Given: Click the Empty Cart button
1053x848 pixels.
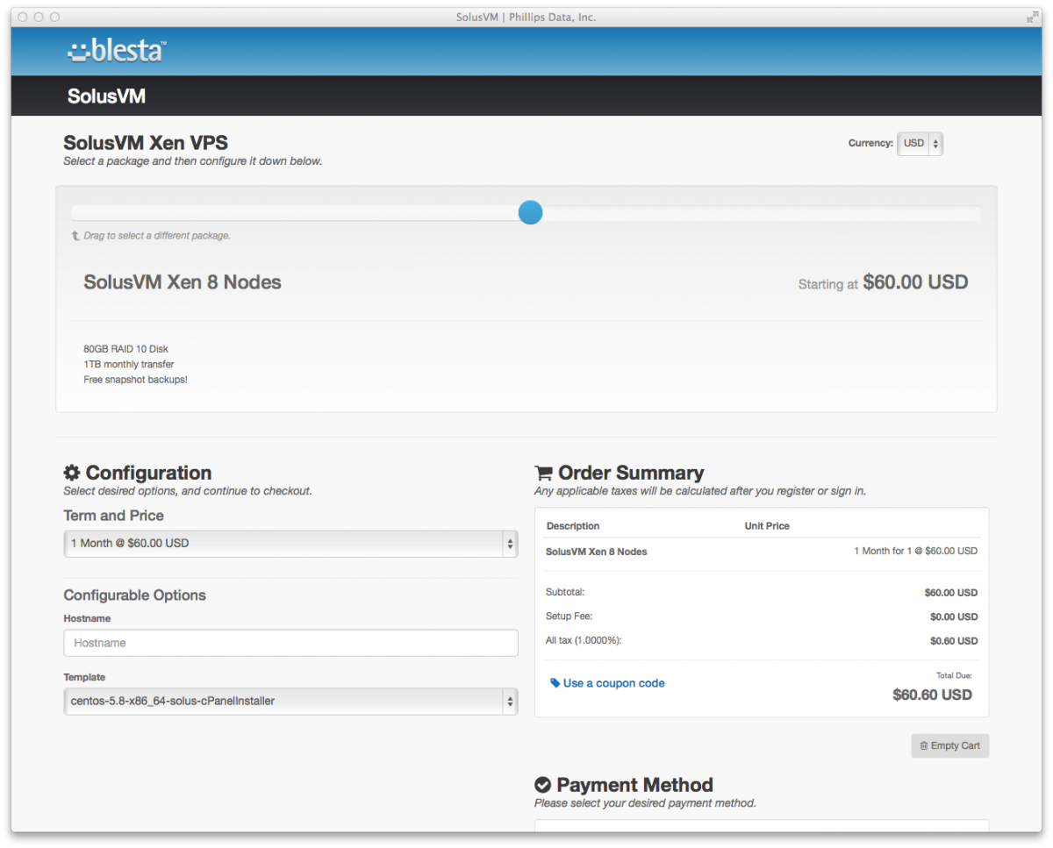Looking at the screenshot, I should pos(949,745).
